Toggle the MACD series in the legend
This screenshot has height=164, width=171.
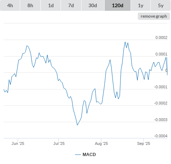click(85, 155)
